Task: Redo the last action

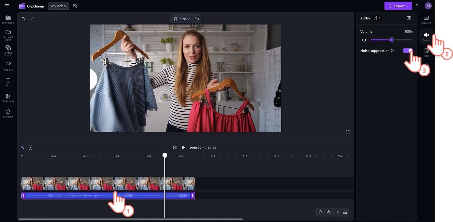Action: [x=33, y=18]
